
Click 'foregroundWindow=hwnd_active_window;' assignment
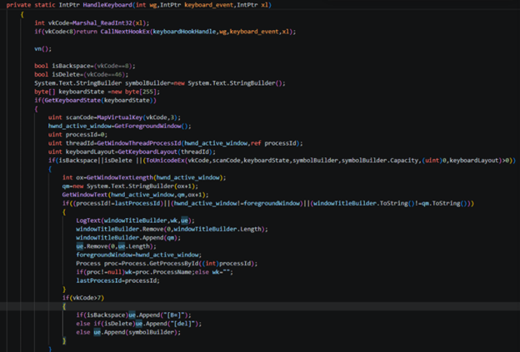[x=139, y=255]
